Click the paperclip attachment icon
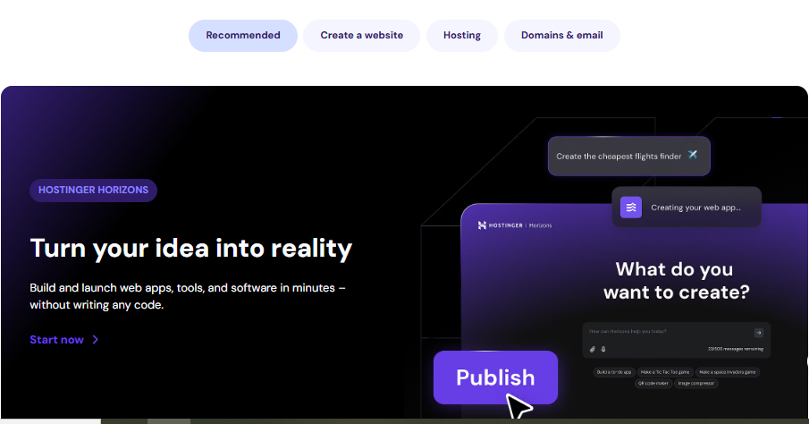Image resolution: width=809 pixels, height=424 pixels. [x=593, y=349]
